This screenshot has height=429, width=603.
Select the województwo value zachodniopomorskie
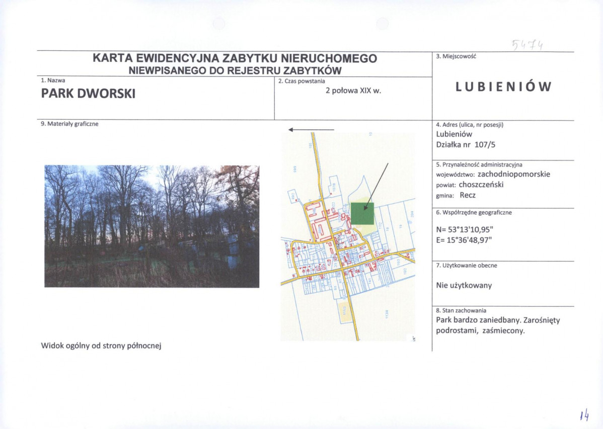[x=514, y=174]
